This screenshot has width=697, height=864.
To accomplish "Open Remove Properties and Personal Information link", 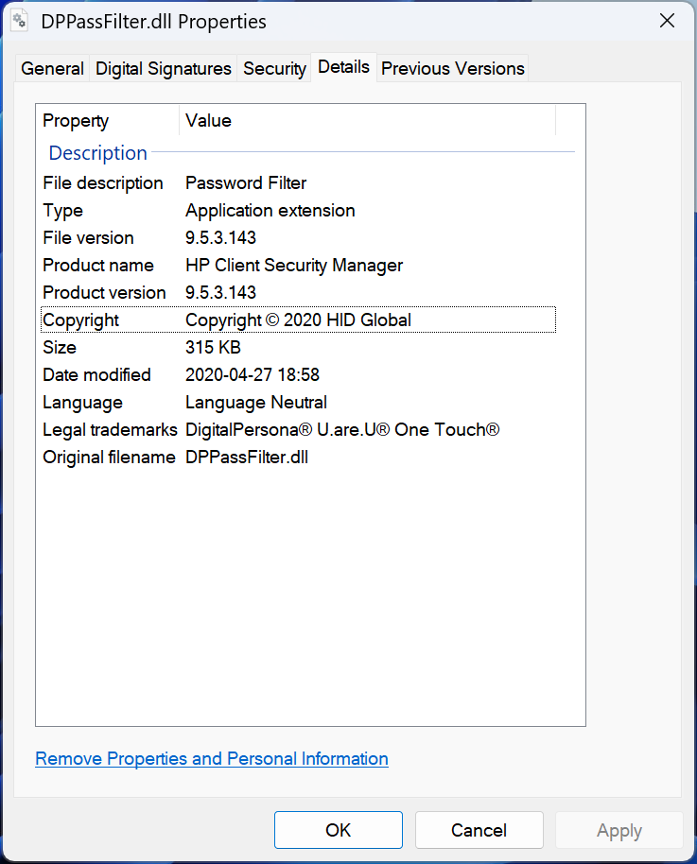I will click(212, 759).
